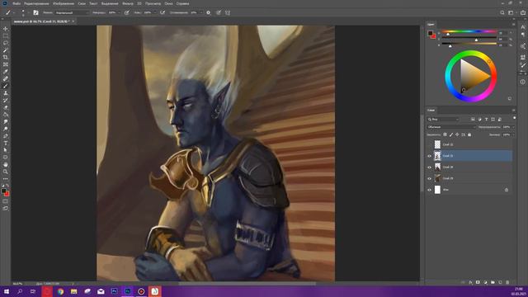Open the brush opacity dropdown arrow

pos(119,12)
